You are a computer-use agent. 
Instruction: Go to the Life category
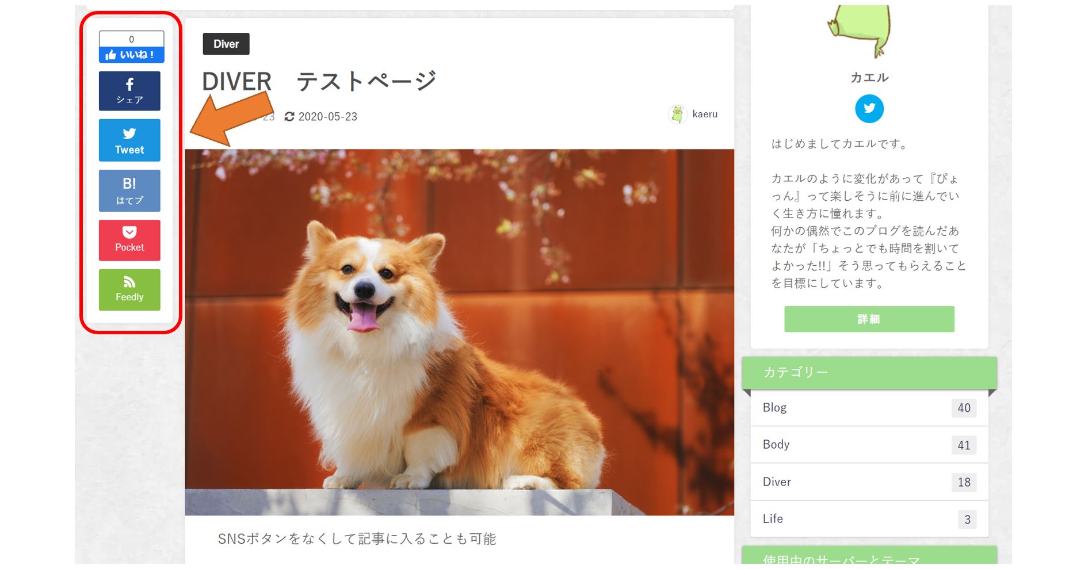772,518
